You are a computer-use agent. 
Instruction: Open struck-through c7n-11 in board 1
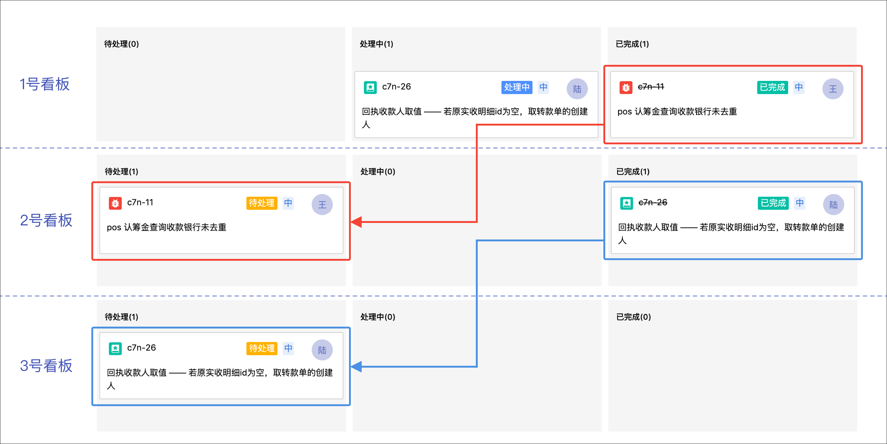[651, 87]
